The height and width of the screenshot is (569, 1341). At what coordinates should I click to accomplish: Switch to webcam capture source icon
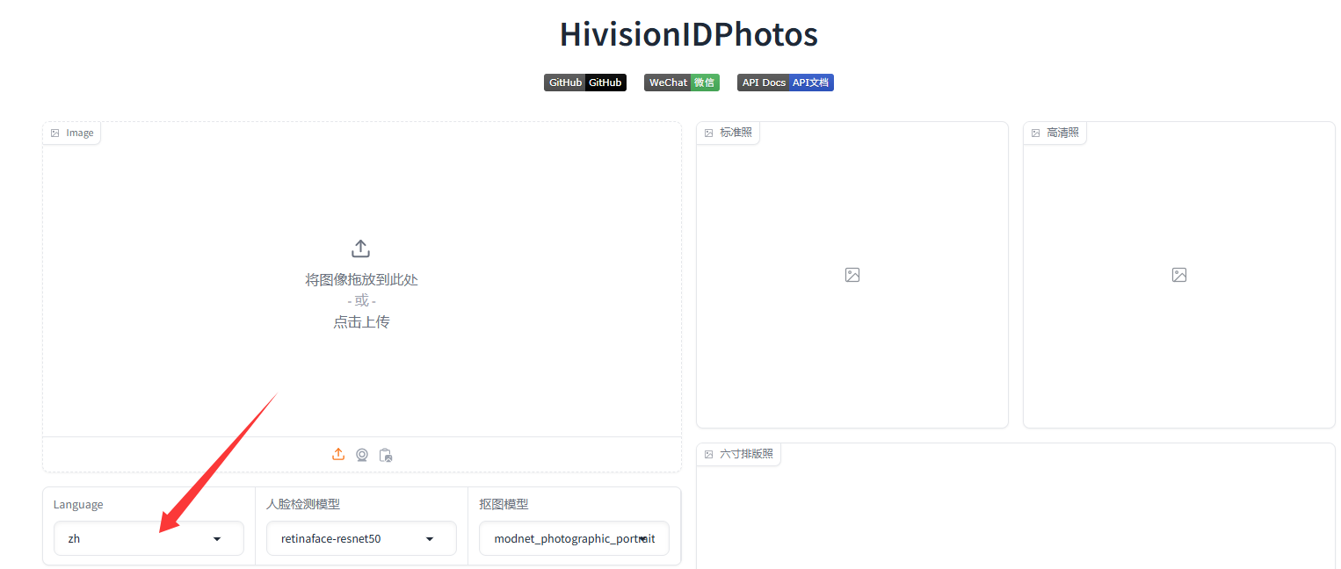coord(362,455)
